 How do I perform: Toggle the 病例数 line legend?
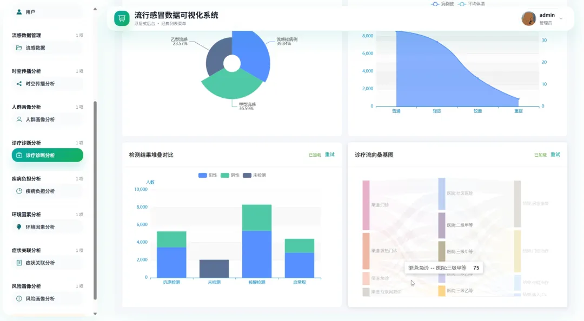pyautogui.click(x=442, y=4)
